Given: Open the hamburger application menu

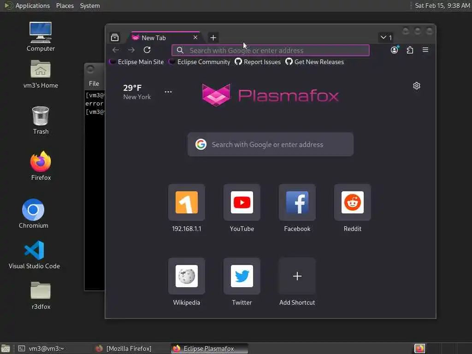Looking at the screenshot, I should coord(425,50).
